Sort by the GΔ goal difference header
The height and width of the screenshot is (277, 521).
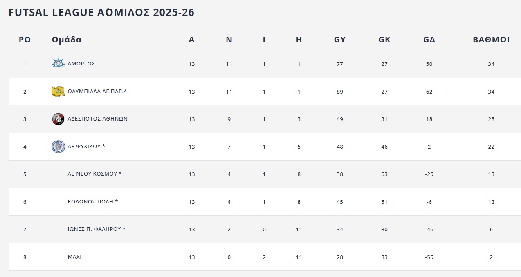pos(429,40)
